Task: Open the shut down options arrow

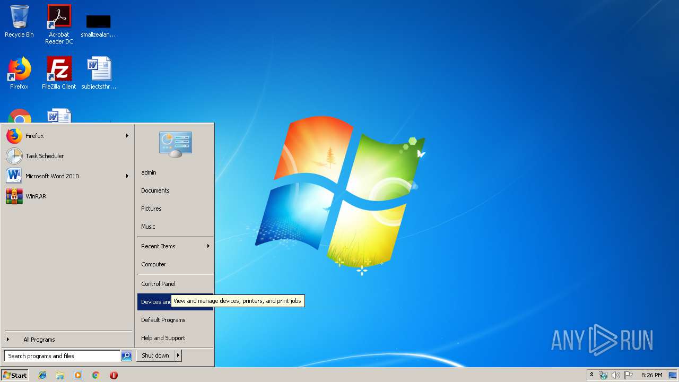Action: click(x=178, y=355)
